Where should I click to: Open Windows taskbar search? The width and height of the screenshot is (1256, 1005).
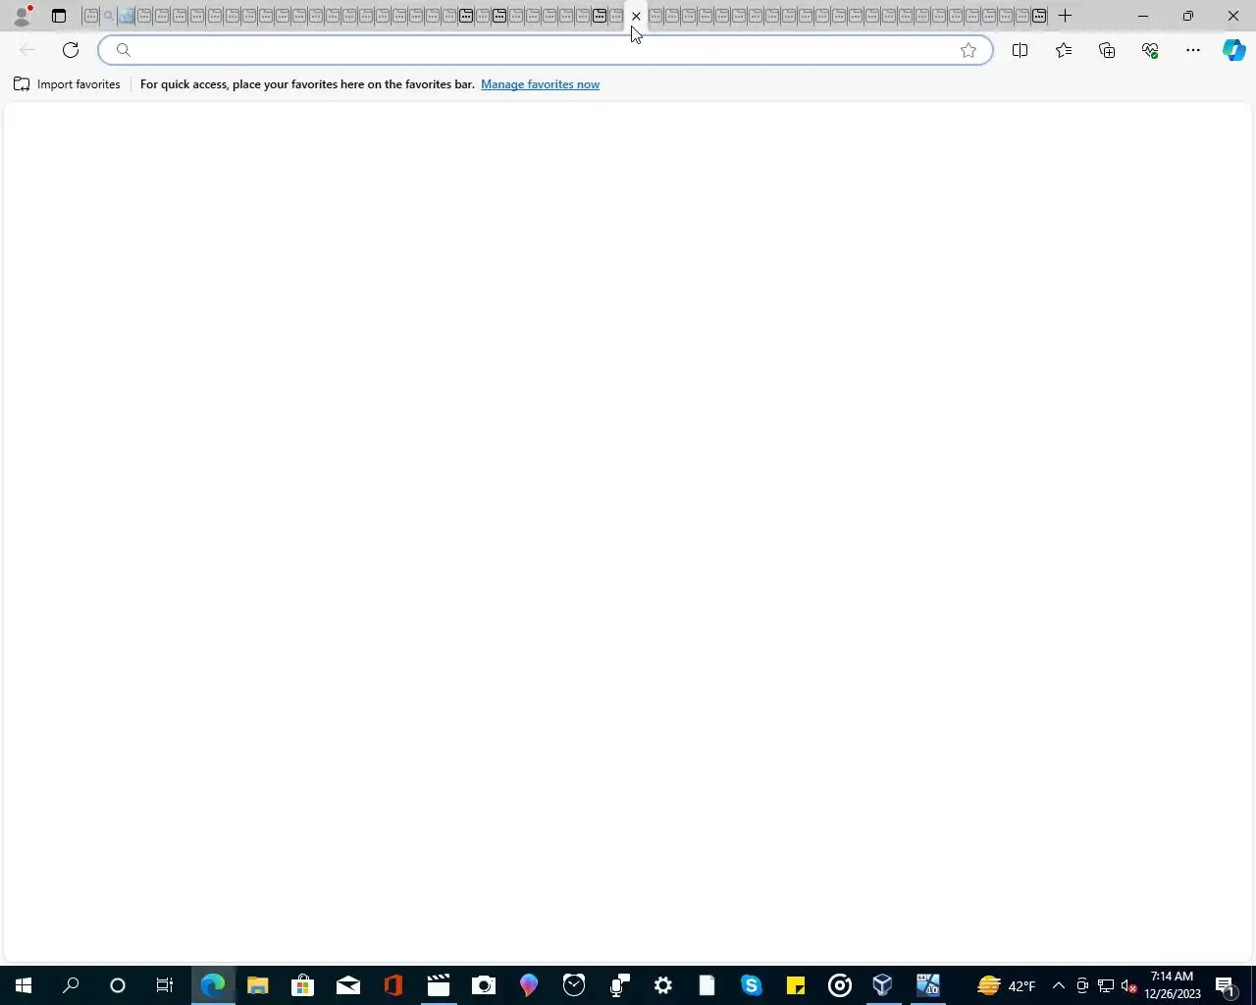coord(71,985)
